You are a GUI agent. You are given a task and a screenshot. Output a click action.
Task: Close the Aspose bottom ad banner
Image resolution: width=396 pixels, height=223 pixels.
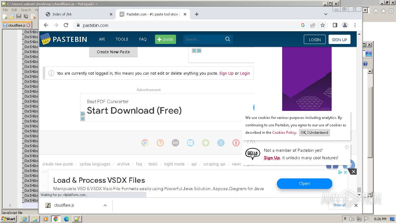pos(354,172)
